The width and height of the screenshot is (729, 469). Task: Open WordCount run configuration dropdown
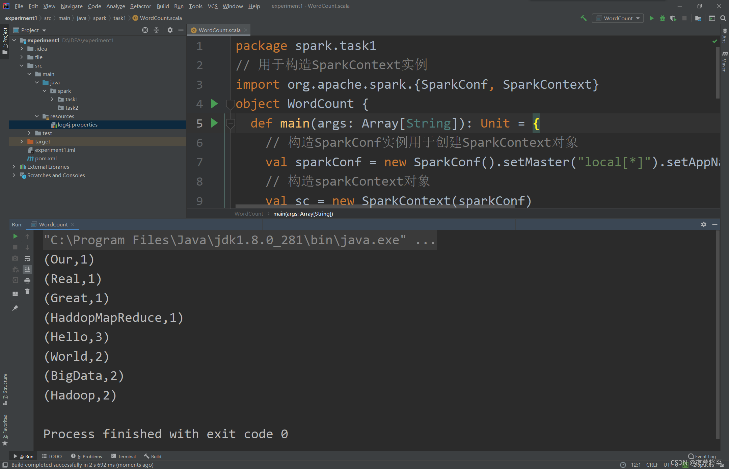point(618,18)
